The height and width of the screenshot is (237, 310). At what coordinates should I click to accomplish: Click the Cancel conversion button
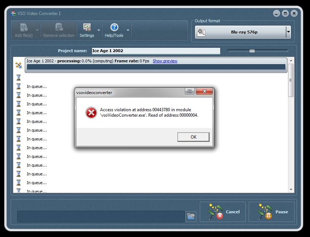(x=223, y=212)
